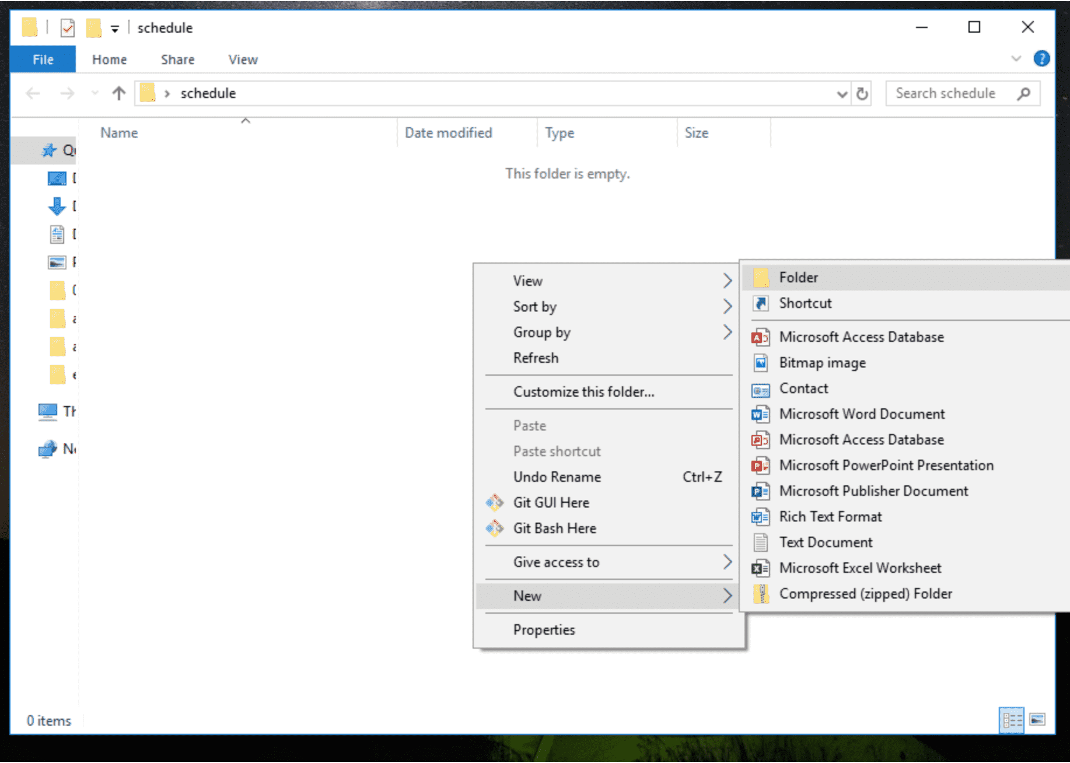Click the Microsoft Word Document icon

click(x=760, y=414)
